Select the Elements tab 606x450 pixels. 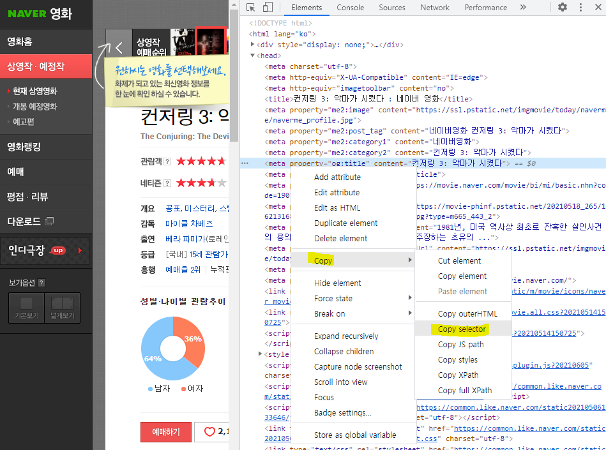307,8
